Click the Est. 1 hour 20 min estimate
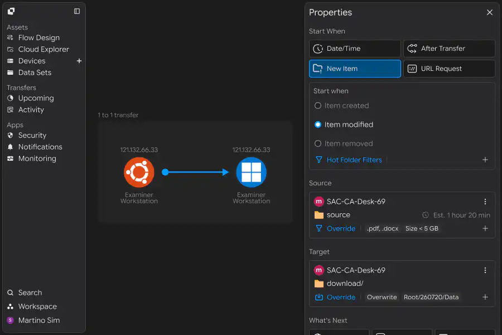This screenshot has height=335, width=502. tap(456, 215)
